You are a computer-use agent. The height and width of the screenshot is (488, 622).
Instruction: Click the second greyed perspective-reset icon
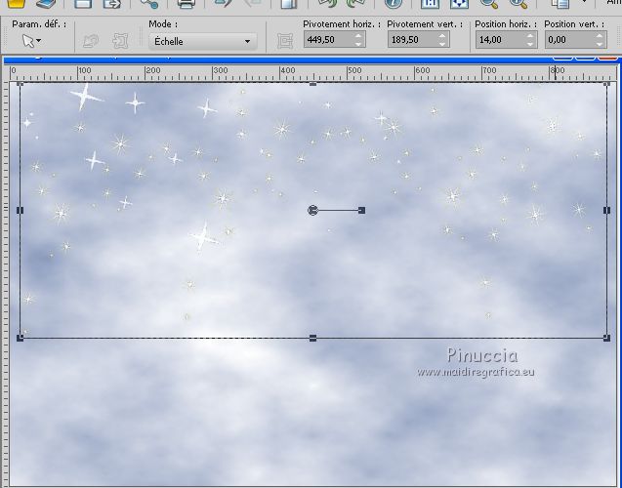[x=121, y=41]
